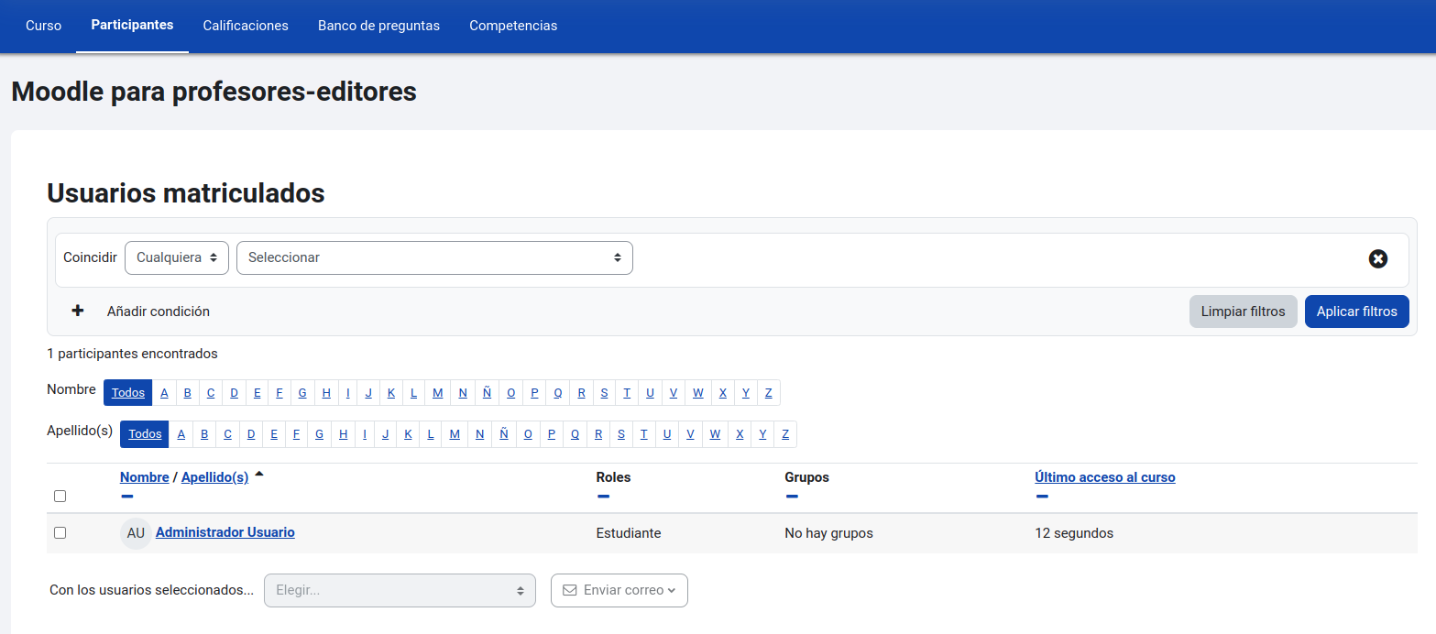The width and height of the screenshot is (1436, 634).
Task: Filter Apellido(s) by initial letter Z
Action: pos(785,434)
